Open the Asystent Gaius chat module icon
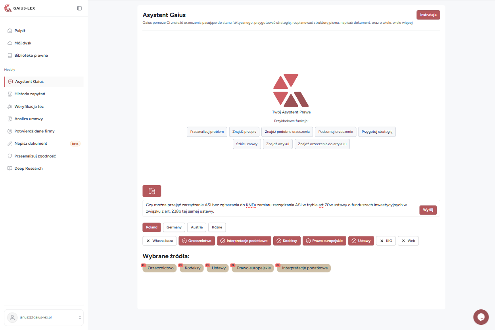Screen dimensions: 495x330 pyautogui.click(x=9, y=81)
